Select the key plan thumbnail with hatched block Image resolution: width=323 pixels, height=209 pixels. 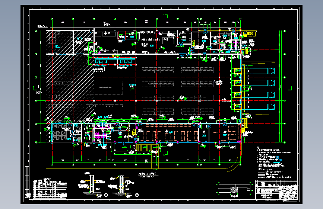pyautogui.click(x=235, y=189)
